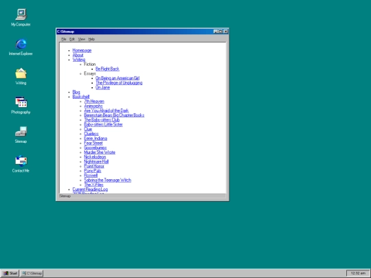Open the On Jane essay link
The image size is (371, 278).
[102, 87]
